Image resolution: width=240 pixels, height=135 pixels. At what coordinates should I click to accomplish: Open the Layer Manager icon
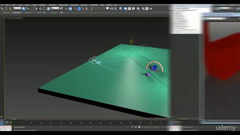(121, 9)
